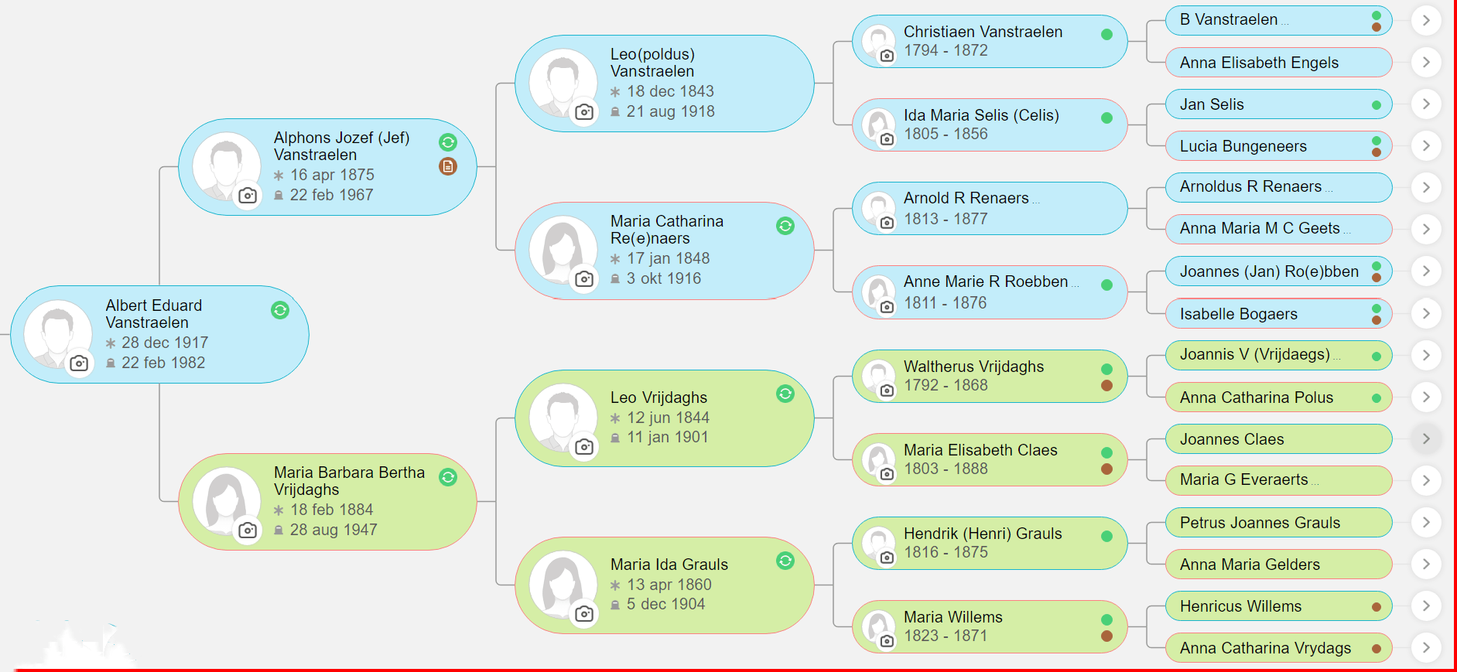The width and height of the screenshot is (1457, 672).
Task: Click green dot on Hendrik (Henri) Grauls card
Action: (1106, 536)
